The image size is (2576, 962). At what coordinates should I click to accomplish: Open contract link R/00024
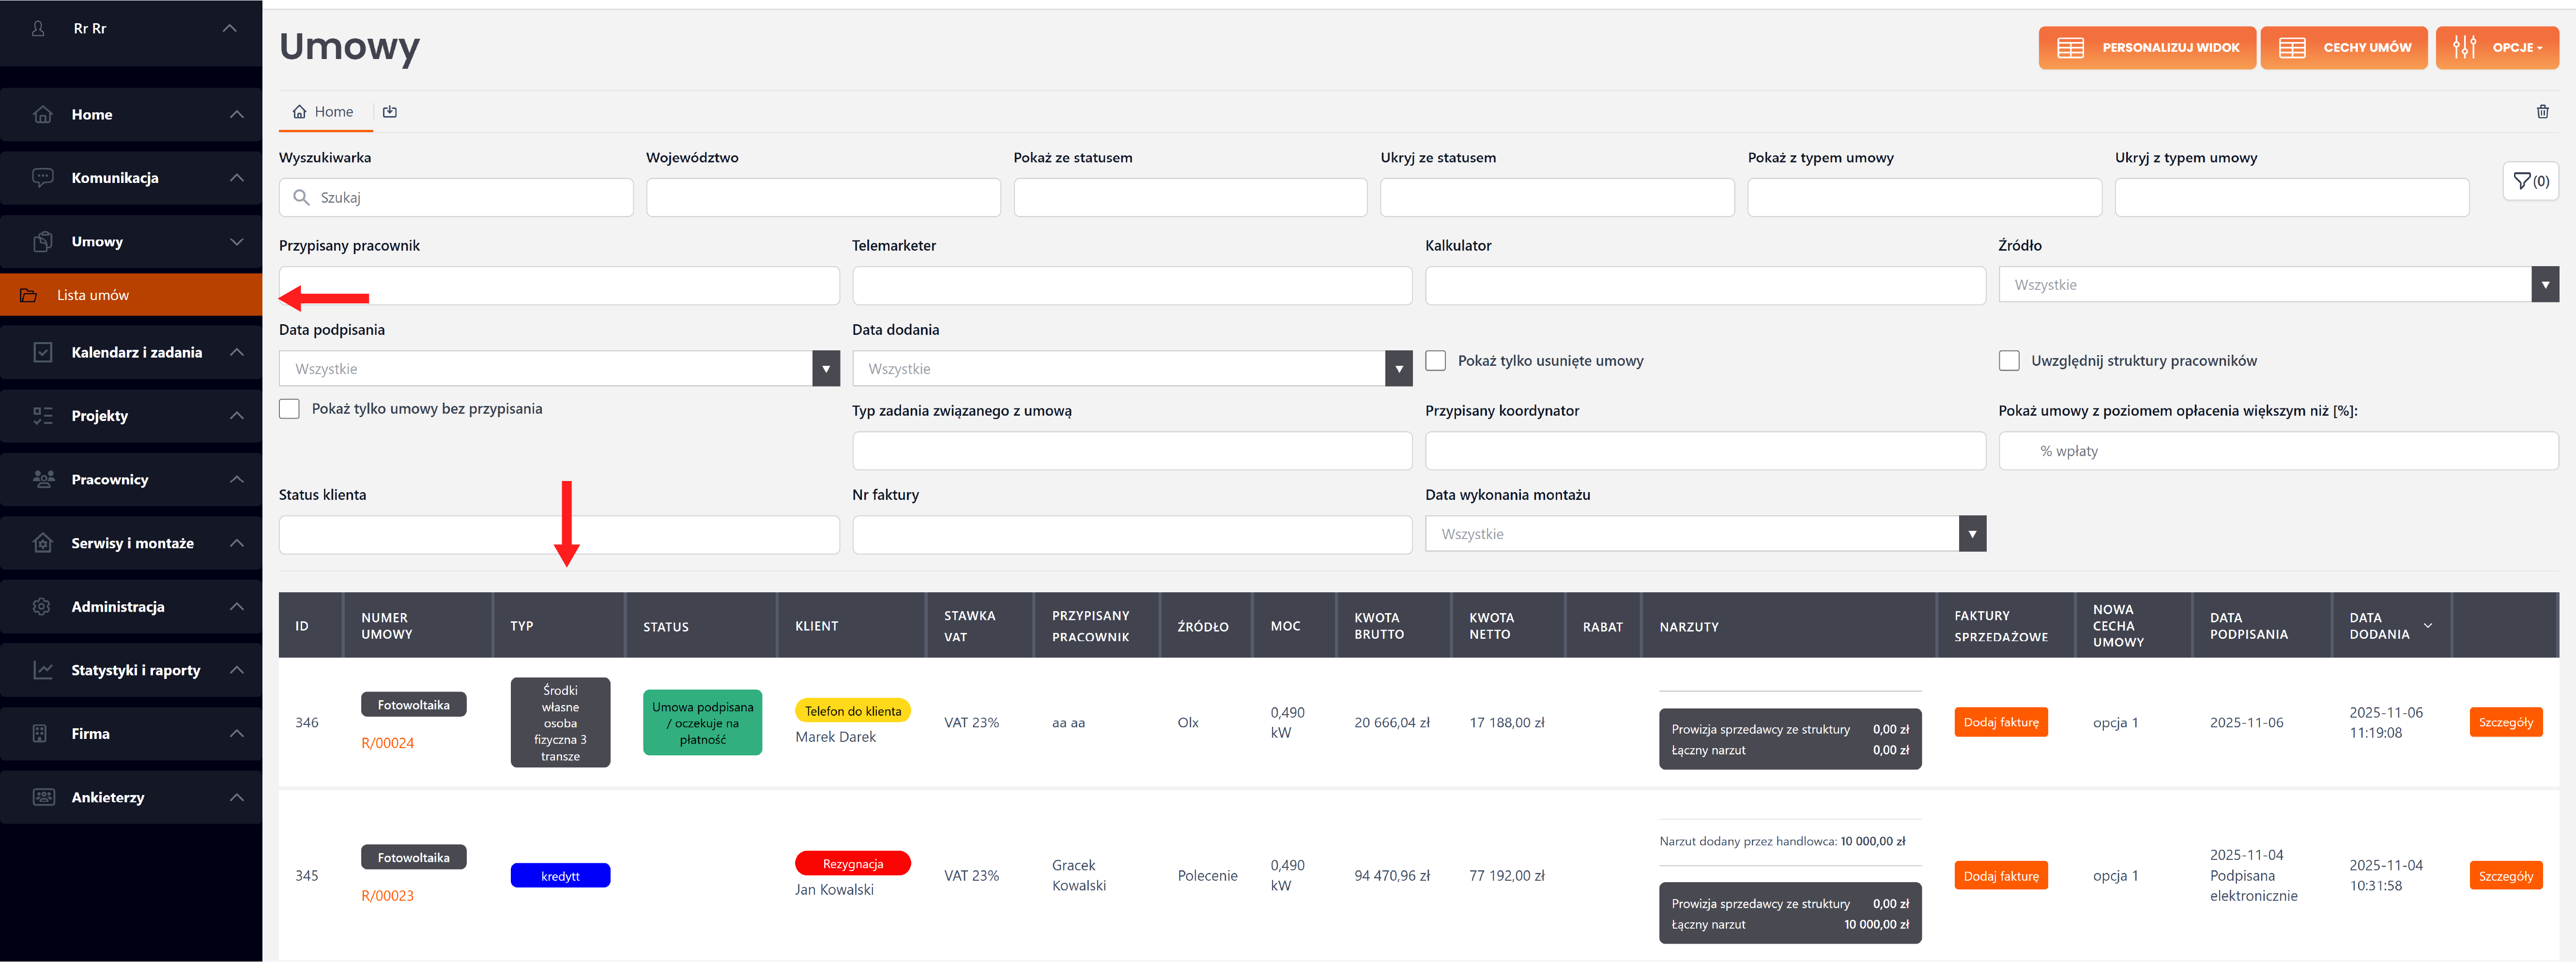pos(387,743)
